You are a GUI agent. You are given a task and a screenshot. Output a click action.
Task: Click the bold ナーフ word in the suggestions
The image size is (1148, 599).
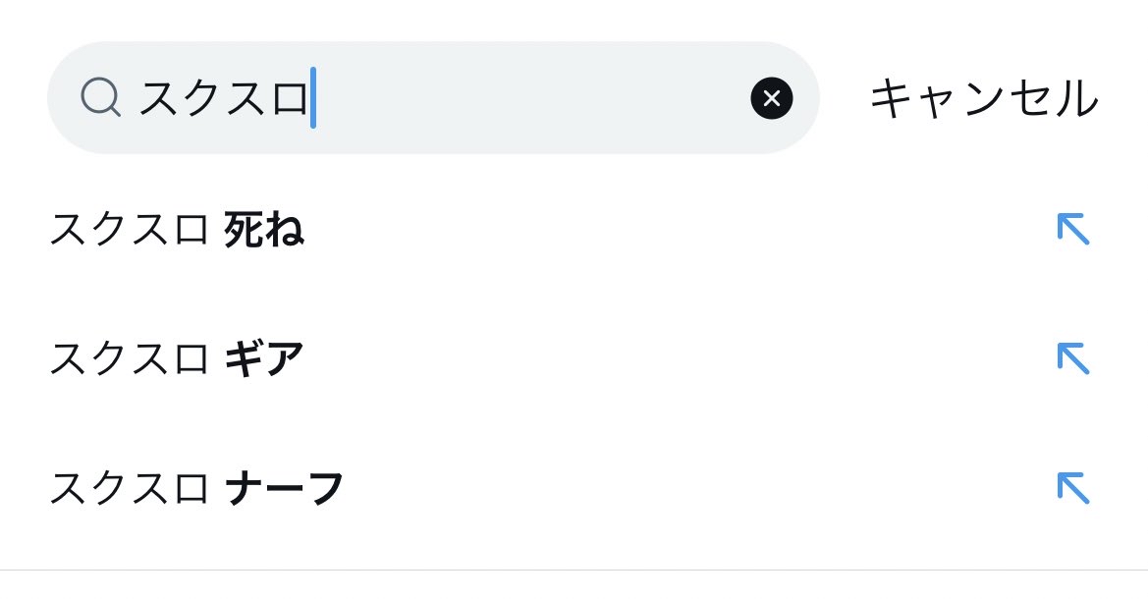coord(284,488)
